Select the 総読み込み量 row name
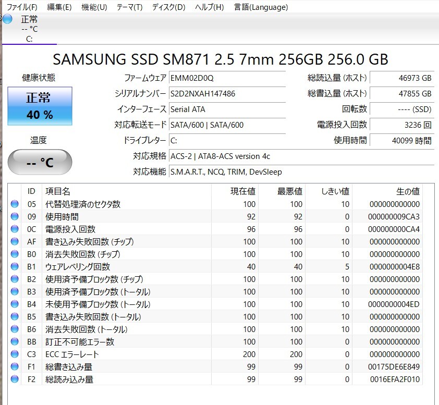 pos(69,379)
